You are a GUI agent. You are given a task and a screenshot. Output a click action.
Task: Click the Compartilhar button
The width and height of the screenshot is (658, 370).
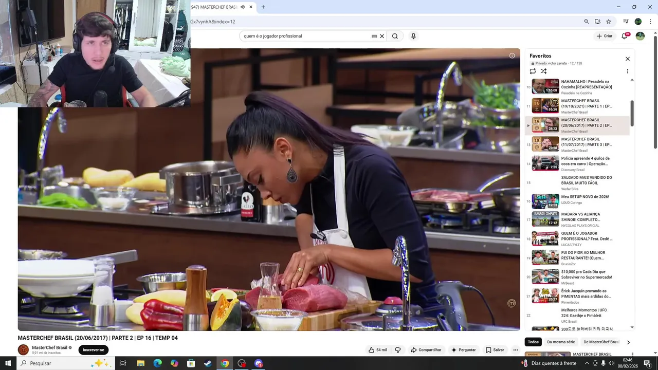pyautogui.click(x=426, y=350)
